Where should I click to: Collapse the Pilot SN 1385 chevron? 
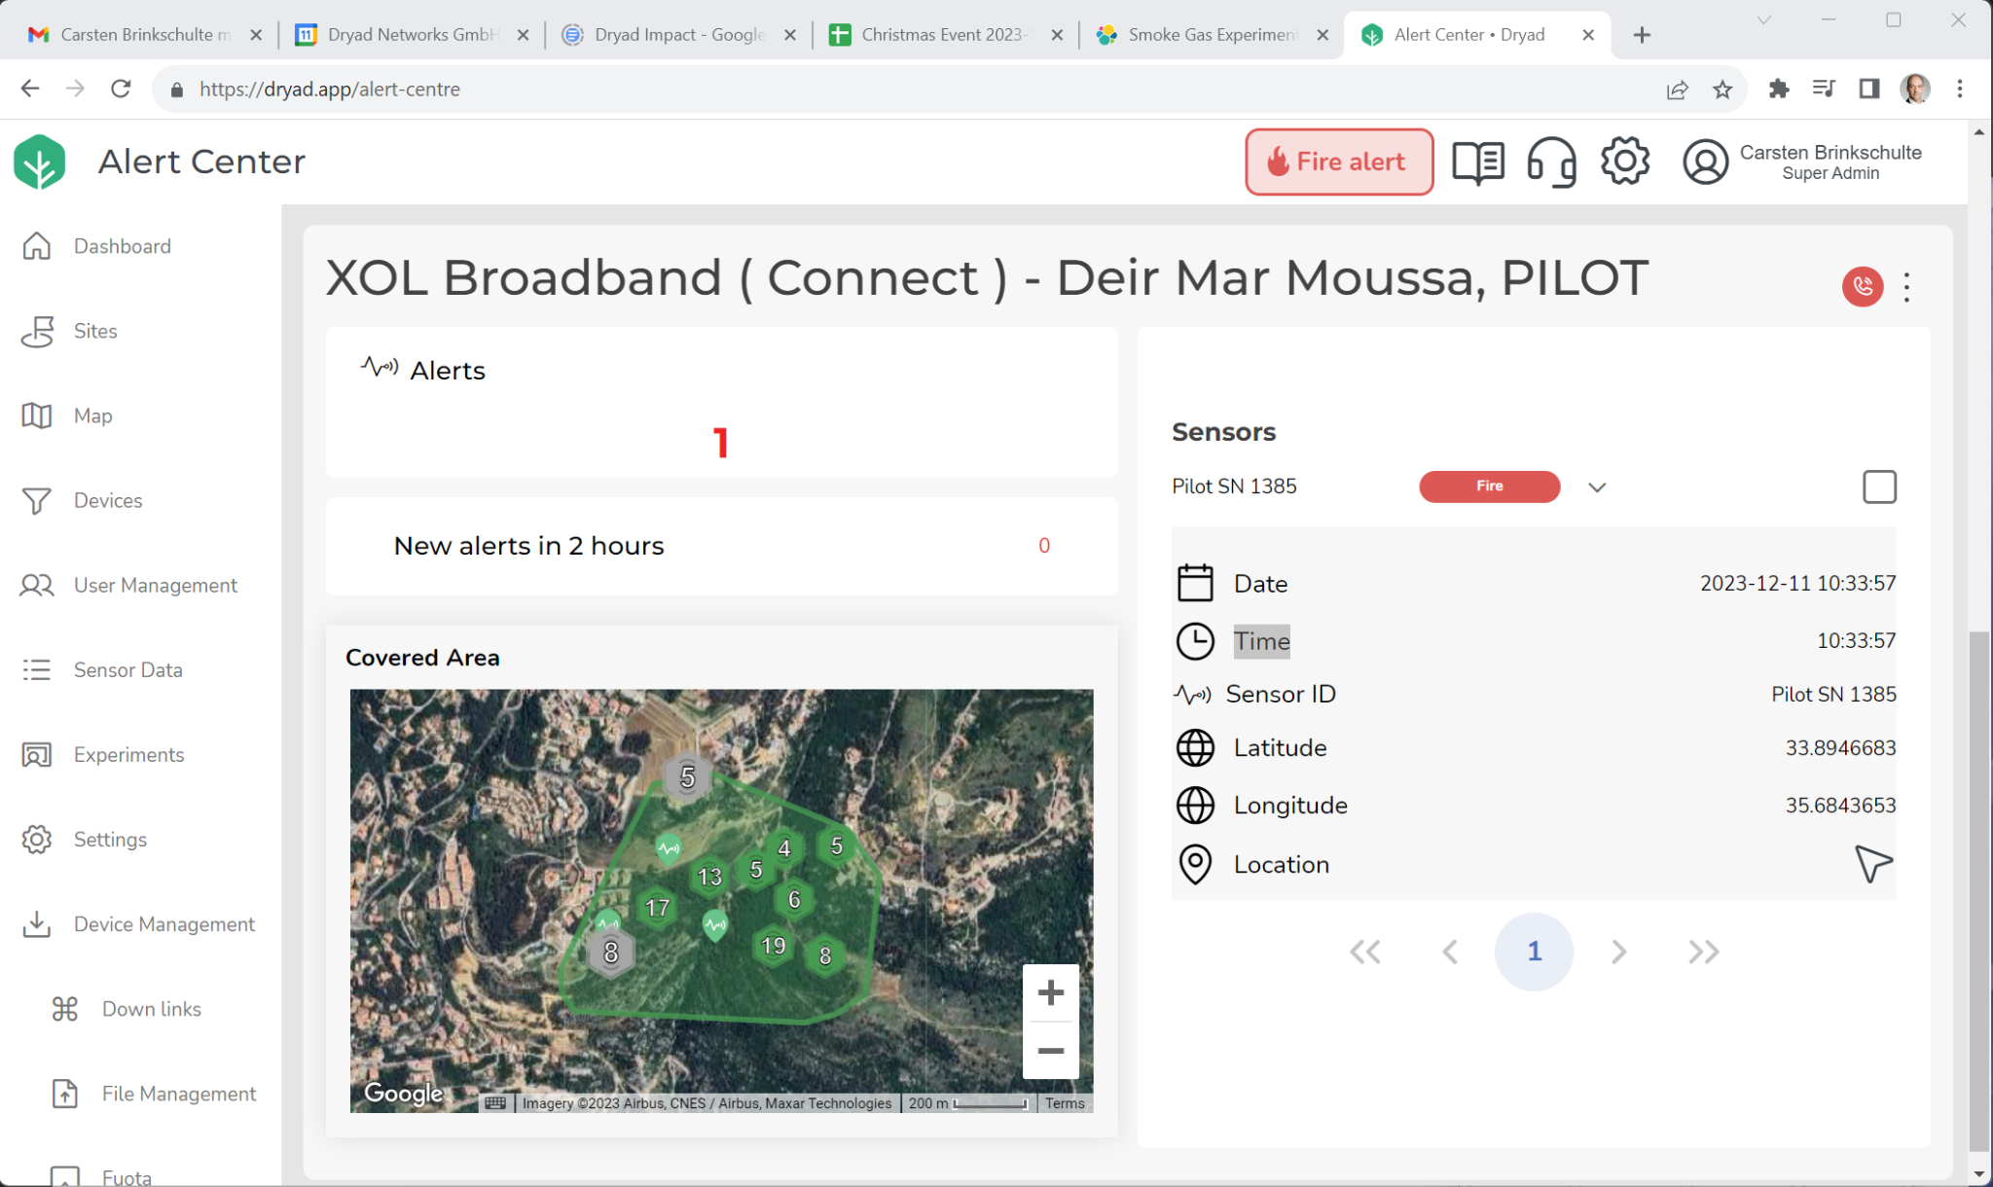click(x=1597, y=486)
